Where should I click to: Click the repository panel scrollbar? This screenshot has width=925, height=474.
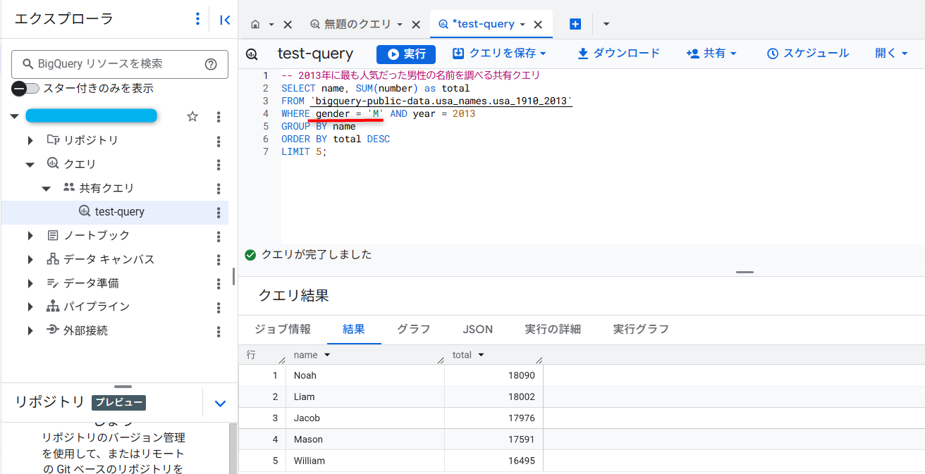click(233, 449)
